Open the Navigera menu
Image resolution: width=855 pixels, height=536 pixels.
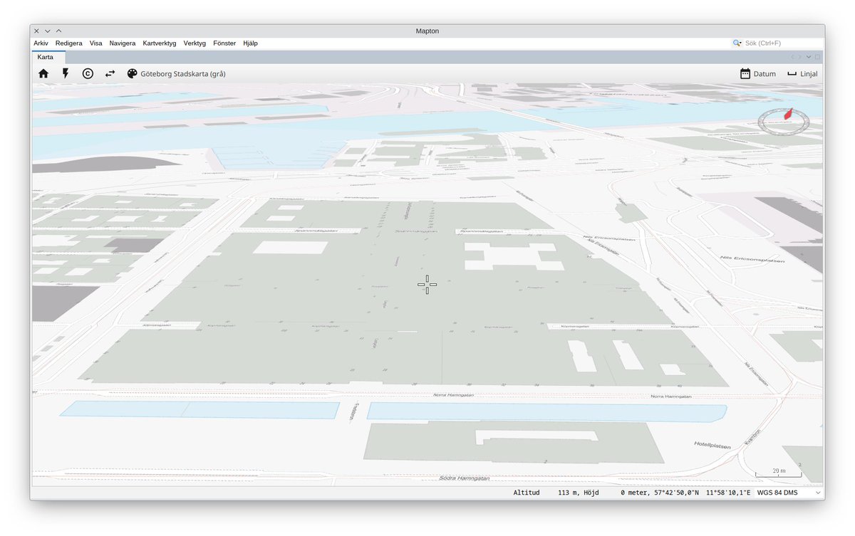click(123, 43)
